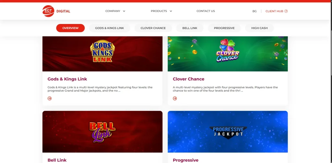This screenshot has height=163, width=332.
Task: Open Gods & Kings Link arrow icon
Action: pyautogui.click(x=50, y=98)
